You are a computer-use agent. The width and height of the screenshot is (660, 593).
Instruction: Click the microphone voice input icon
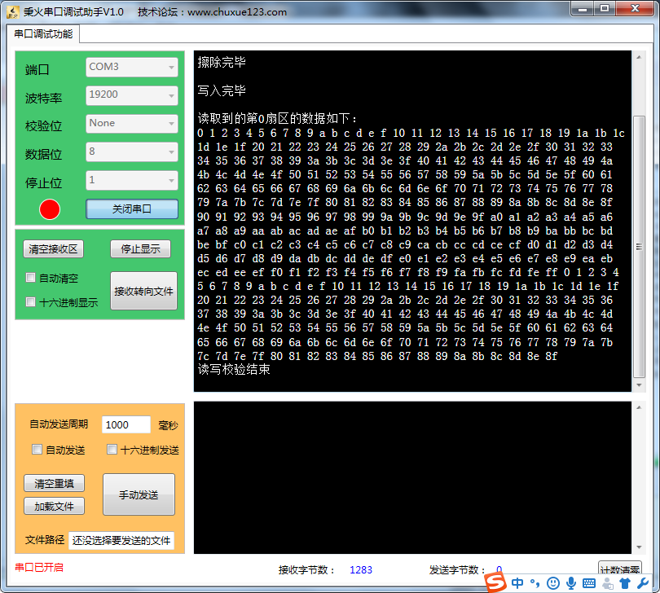click(571, 583)
